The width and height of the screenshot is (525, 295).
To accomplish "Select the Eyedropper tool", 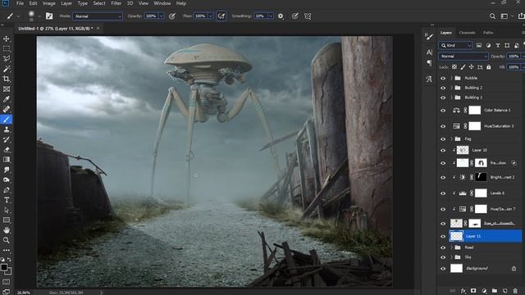I will pyautogui.click(x=7, y=99).
